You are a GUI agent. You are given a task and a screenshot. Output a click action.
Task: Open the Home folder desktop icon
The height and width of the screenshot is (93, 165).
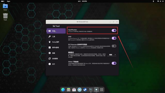[x=5, y=7]
